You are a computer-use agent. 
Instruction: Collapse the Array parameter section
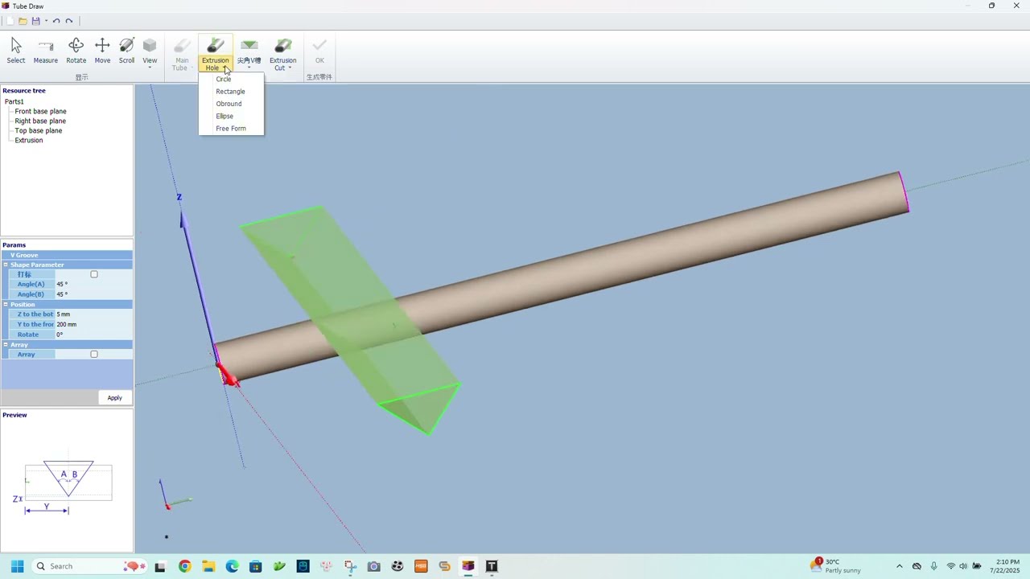coord(6,344)
